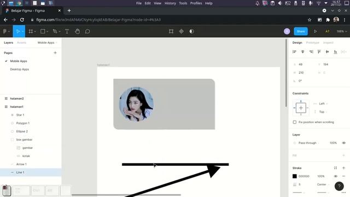
Task: Open the Figma main menu icon
Action: pos(5,31)
